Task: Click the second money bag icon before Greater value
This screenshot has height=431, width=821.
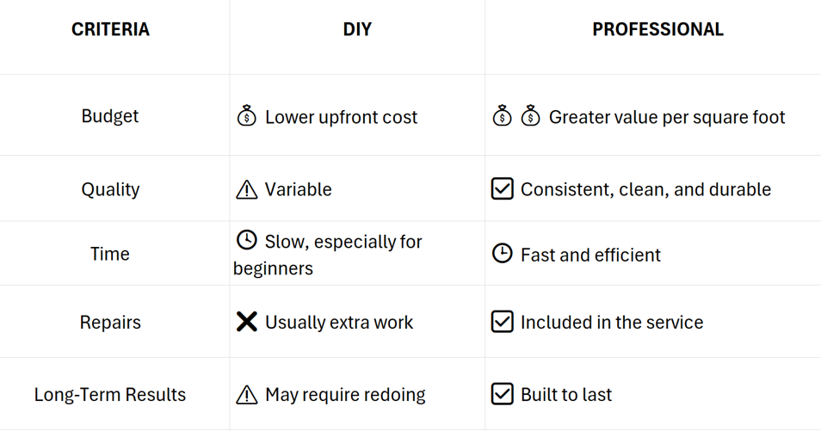Action: coord(530,116)
